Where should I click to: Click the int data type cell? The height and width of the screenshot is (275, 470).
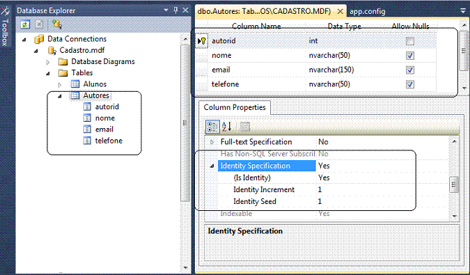click(x=345, y=41)
